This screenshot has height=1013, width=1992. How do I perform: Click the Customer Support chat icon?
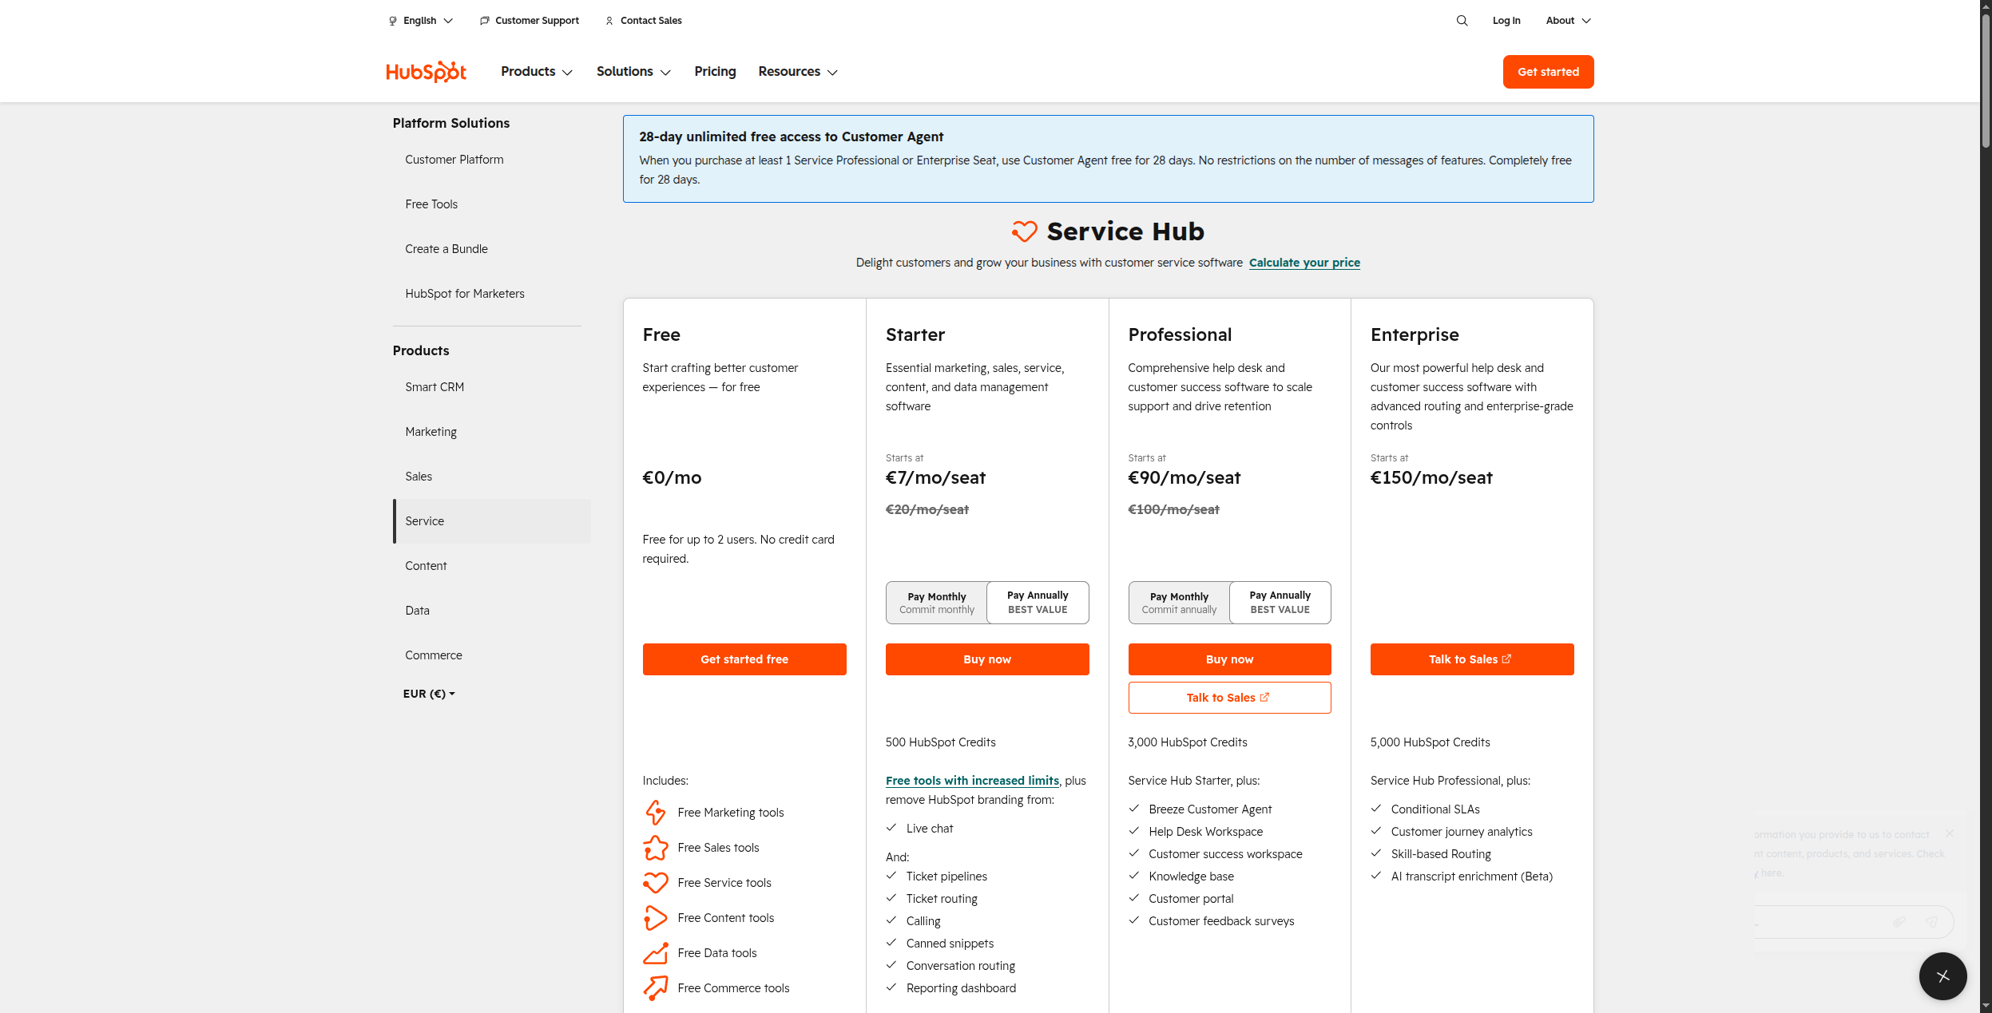click(x=484, y=21)
